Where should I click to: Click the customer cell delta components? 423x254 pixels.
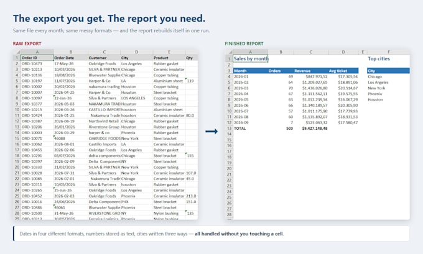(x=104, y=156)
